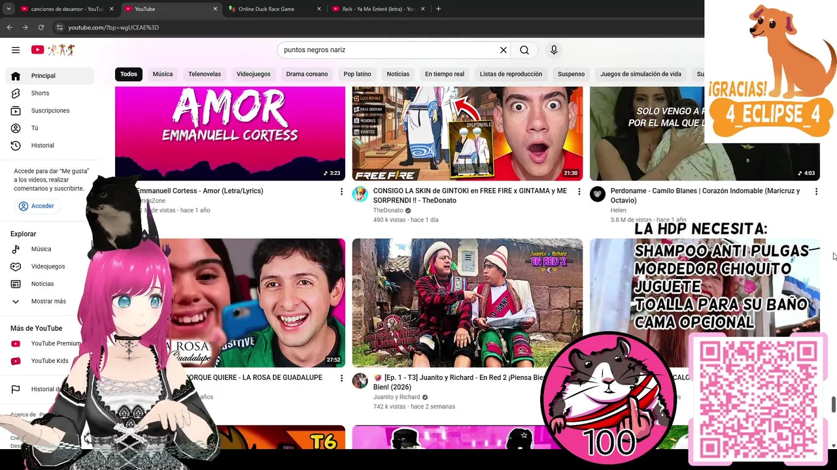Open Juanito y Richard En Red 2 title
The height and width of the screenshot is (470, 837).
458,383
